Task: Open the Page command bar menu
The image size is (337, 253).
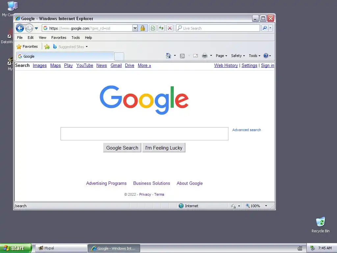Action: pos(221,56)
